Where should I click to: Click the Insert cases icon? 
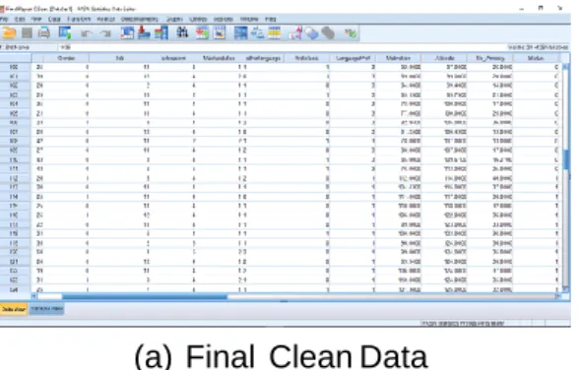(x=202, y=32)
